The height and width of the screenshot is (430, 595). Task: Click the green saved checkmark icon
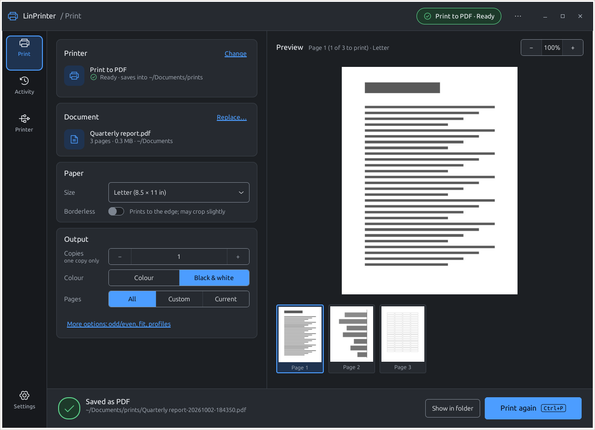pos(69,408)
